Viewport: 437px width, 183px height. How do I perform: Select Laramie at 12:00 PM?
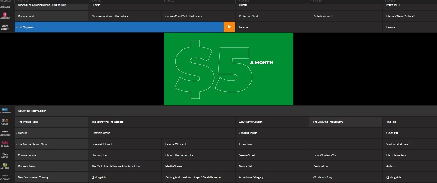point(309,27)
